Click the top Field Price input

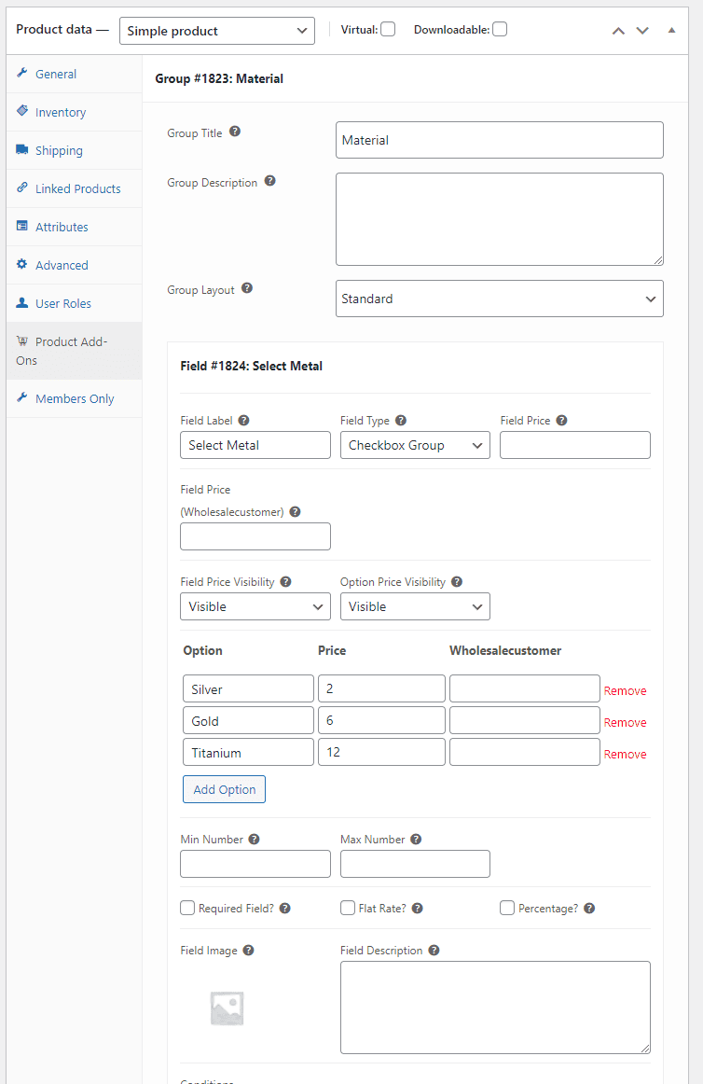click(575, 445)
